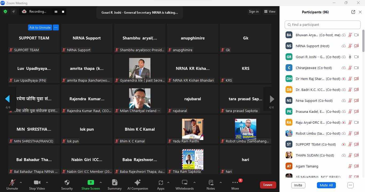Click the participants list scrollbar
Viewport: 365px width, 192px height.
point(363,41)
